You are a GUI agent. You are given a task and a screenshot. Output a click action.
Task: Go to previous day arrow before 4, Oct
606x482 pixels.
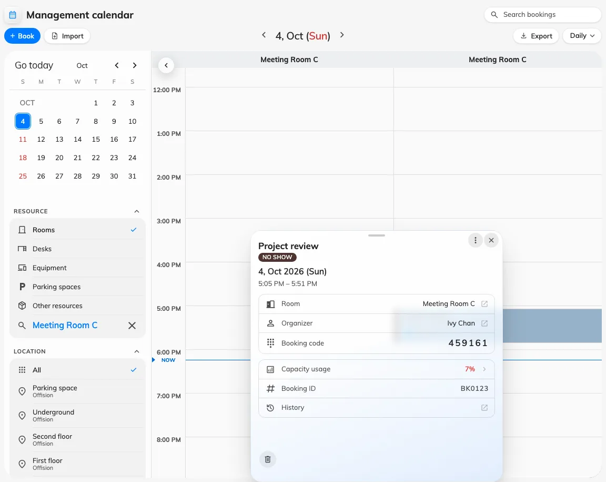264,35
